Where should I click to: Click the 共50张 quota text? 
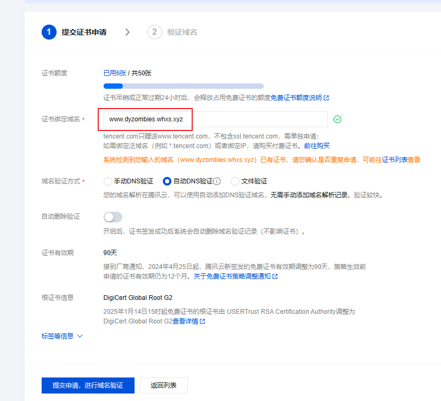pos(141,73)
